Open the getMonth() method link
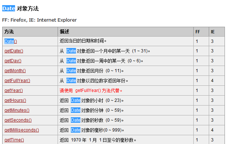 (15, 71)
